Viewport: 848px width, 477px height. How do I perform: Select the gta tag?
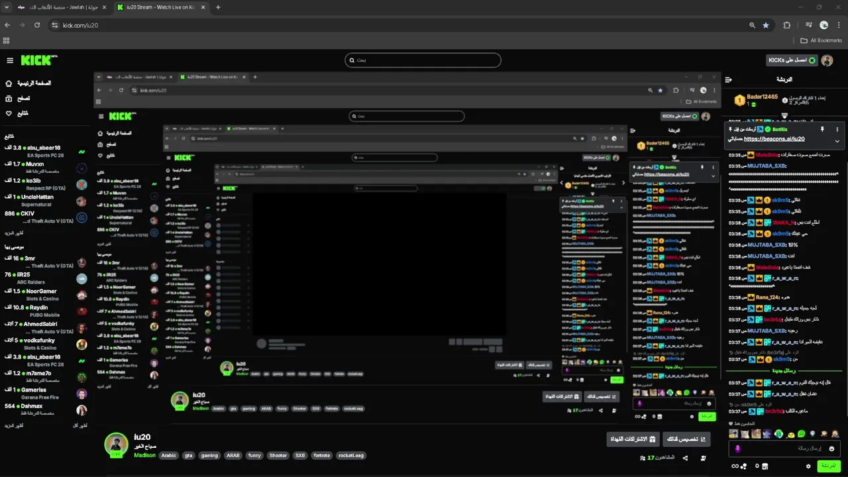tap(189, 456)
